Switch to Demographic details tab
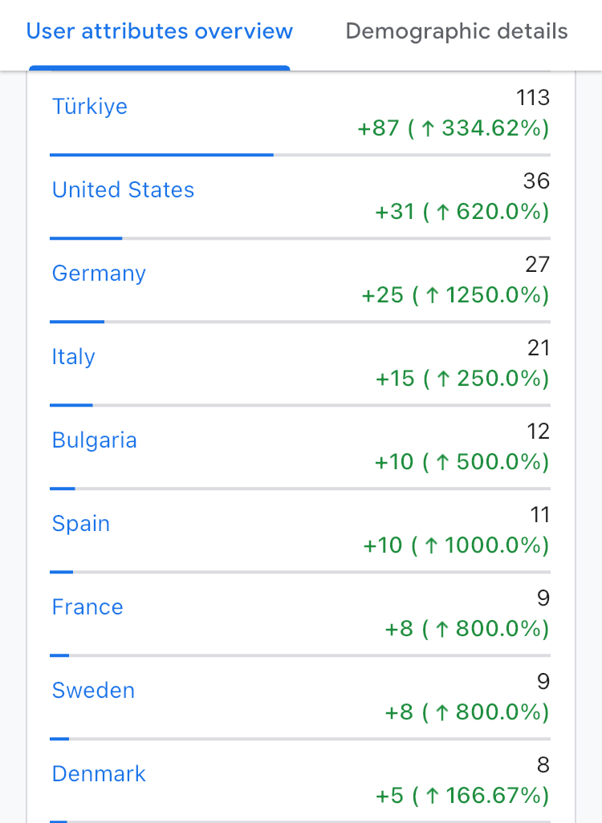This screenshot has height=823, width=602. pos(457,31)
